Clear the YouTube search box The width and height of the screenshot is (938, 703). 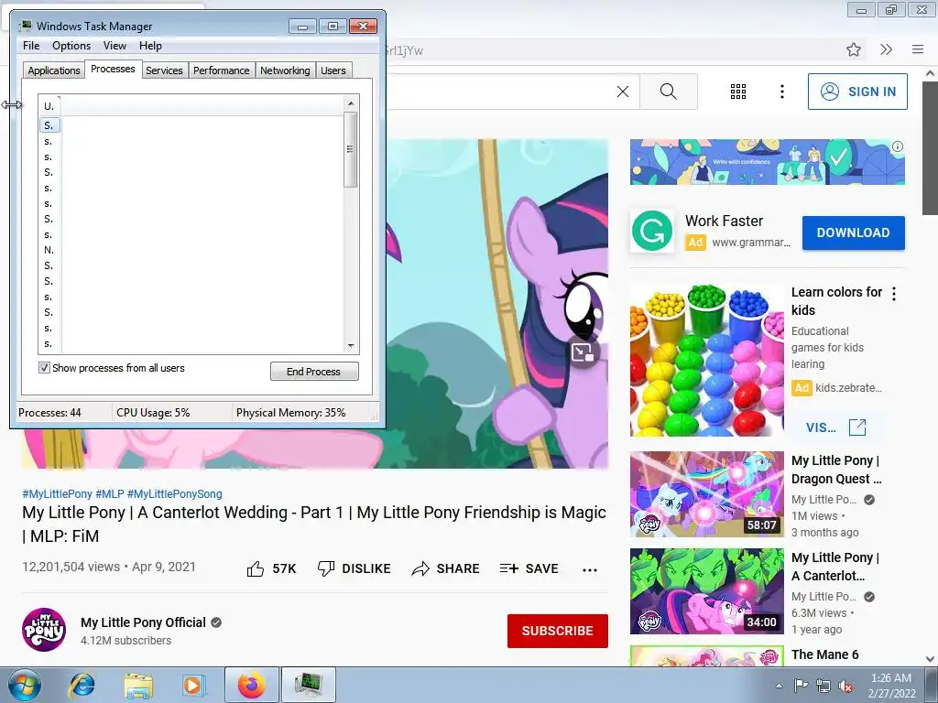[623, 92]
